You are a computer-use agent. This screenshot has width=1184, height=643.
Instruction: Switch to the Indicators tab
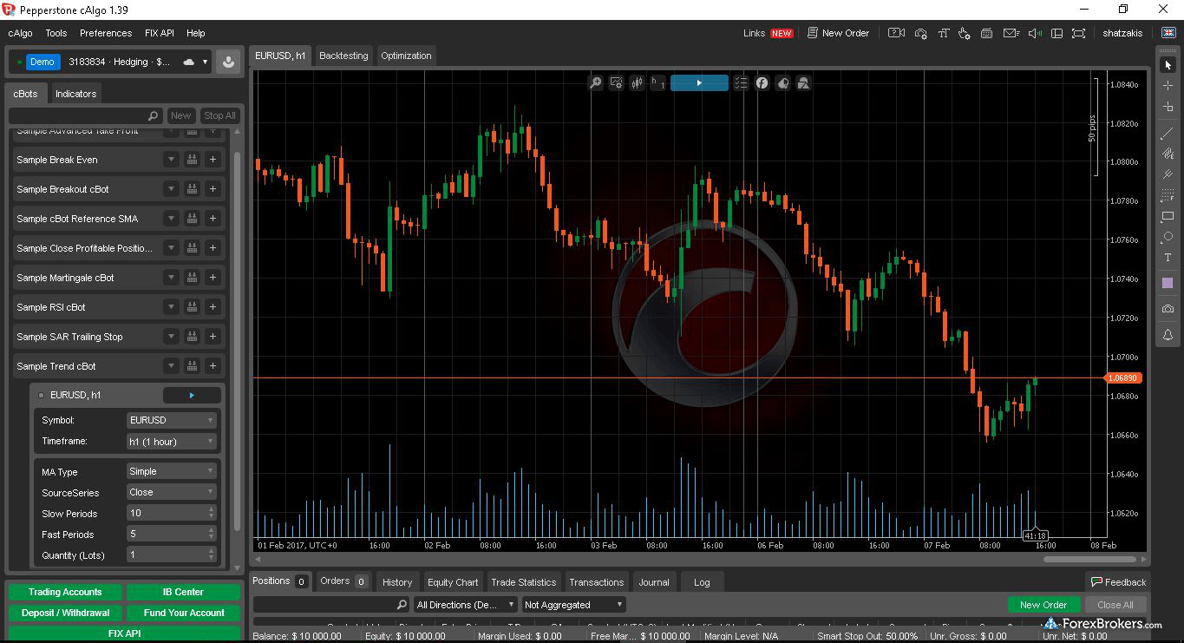pos(75,94)
